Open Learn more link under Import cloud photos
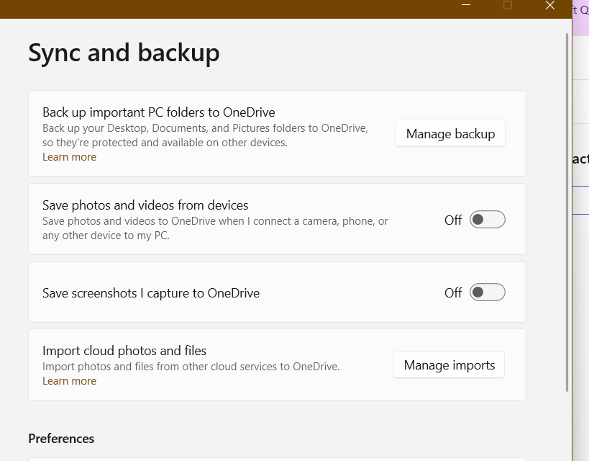589x461 pixels. point(70,381)
